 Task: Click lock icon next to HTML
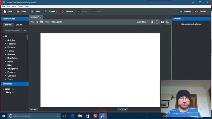pyautogui.click(x=13, y=89)
